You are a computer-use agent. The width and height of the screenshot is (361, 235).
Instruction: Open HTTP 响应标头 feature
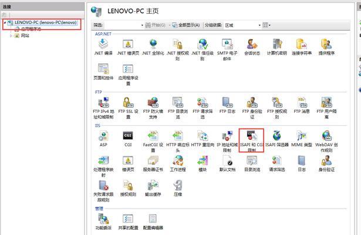pos(177,141)
